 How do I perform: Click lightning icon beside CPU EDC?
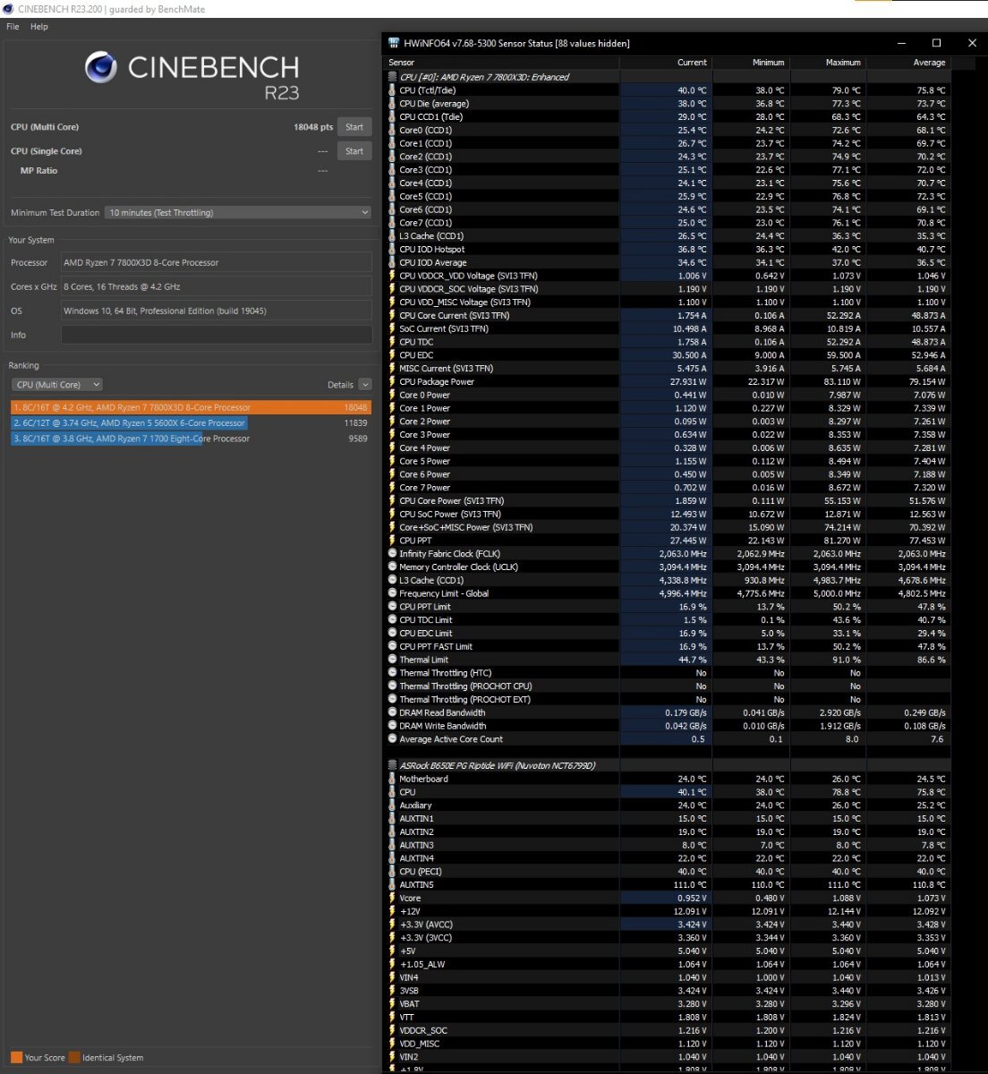click(x=392, y=355)
